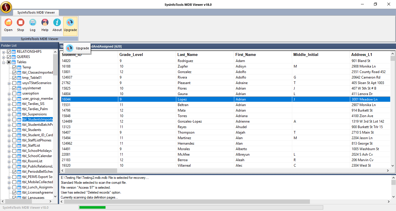396x211 pixels.
Task: Click the Grade_Level column header
Action: click(x=131, y=54)
